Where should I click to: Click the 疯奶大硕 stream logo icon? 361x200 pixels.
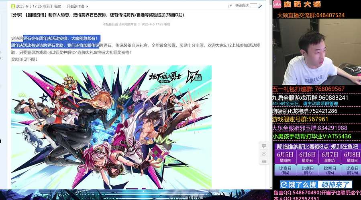[277, 4]
